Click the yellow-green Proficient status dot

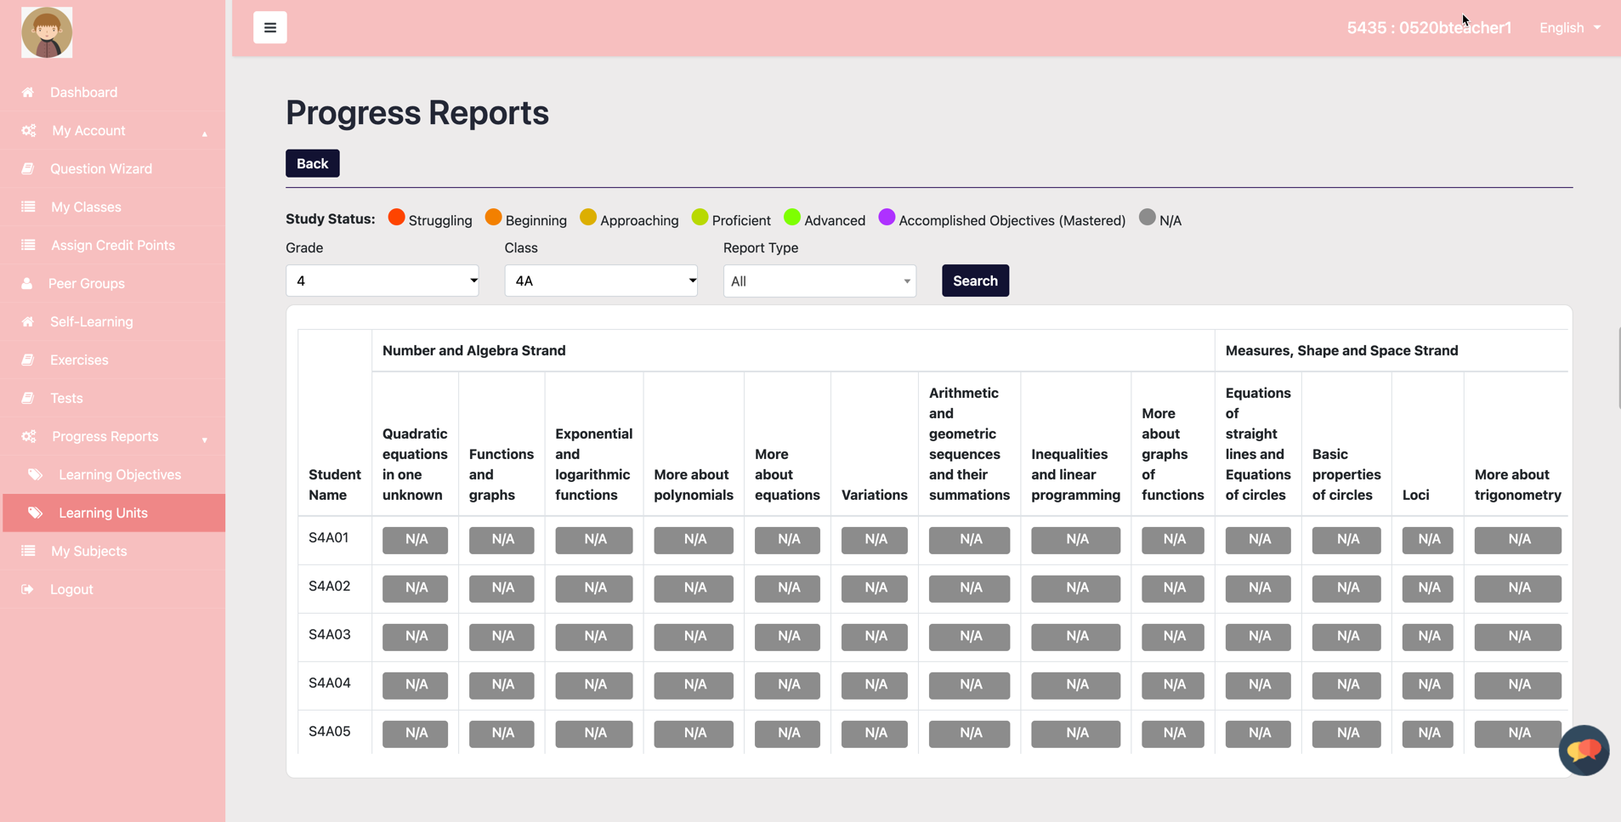point(700,217)
